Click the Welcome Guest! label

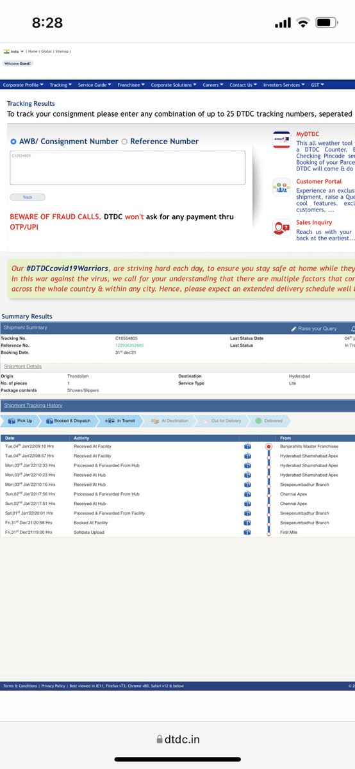pyautogui.click(x=18, y=63)
